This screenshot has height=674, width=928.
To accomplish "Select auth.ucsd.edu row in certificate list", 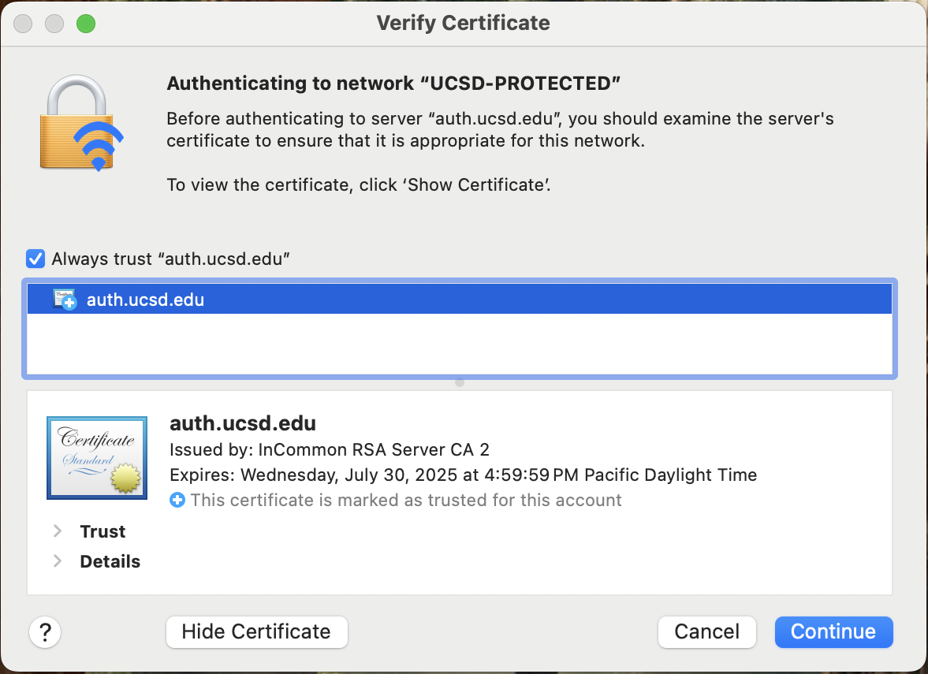I will click(x=459, y=300).
